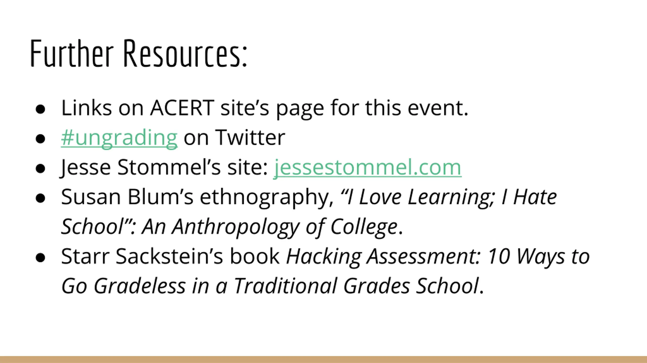This screenshot has height=363, width=647.
Task: Click the bullet dot before "Links on ACERT"
Action: coord(40,110)
